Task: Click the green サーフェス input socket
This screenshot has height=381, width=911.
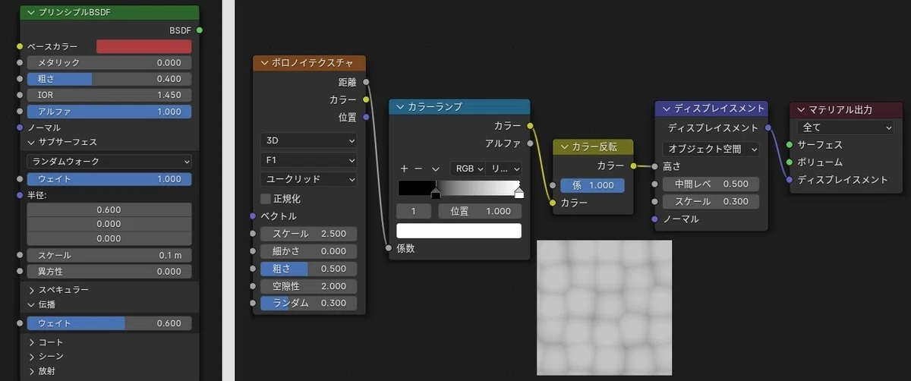Action: point(790,145)
